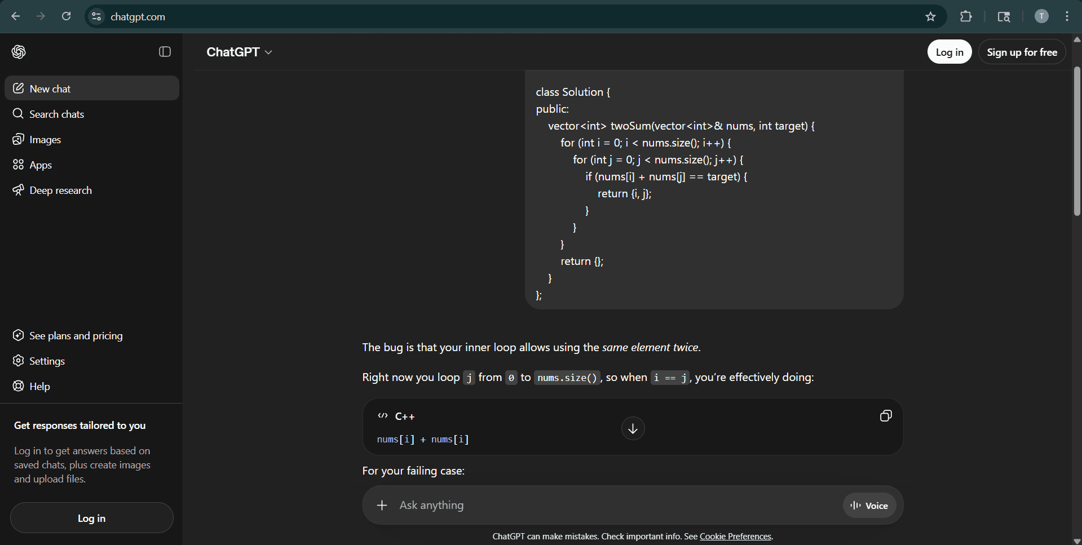Copy the C++ code block
The height and width of the screenshot is (545, 1082).
click(886, 416)
